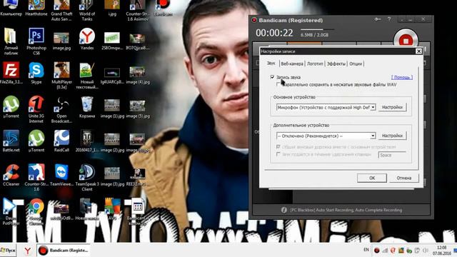The width and height of the screenshot is (457, 257).
Task: Open Grand Theft Auto San Andreas shortcut
Action: pos(61,11)
